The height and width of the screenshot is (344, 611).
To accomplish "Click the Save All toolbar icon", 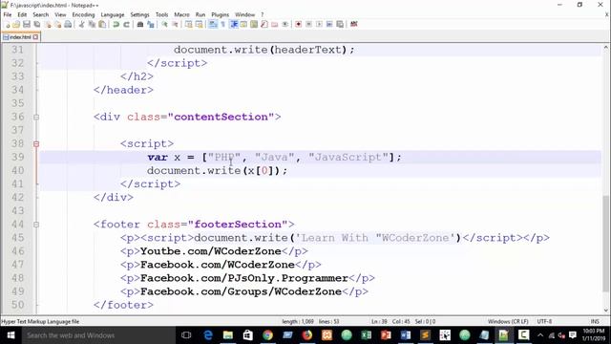I will pos(37,25).
